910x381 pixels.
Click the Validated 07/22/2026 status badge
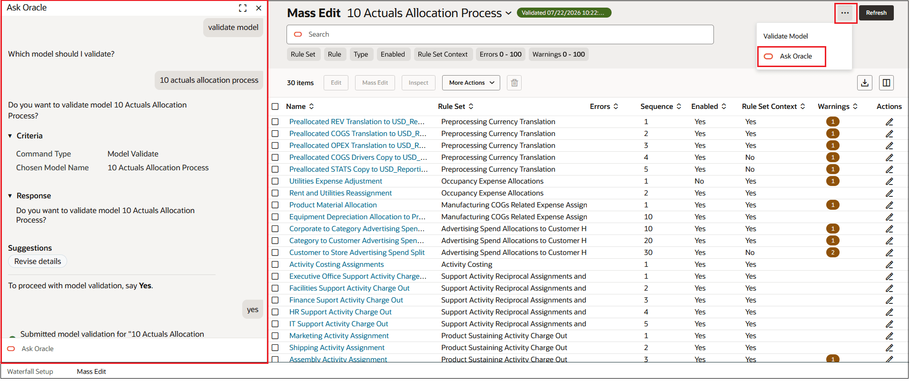coord(564,13)
